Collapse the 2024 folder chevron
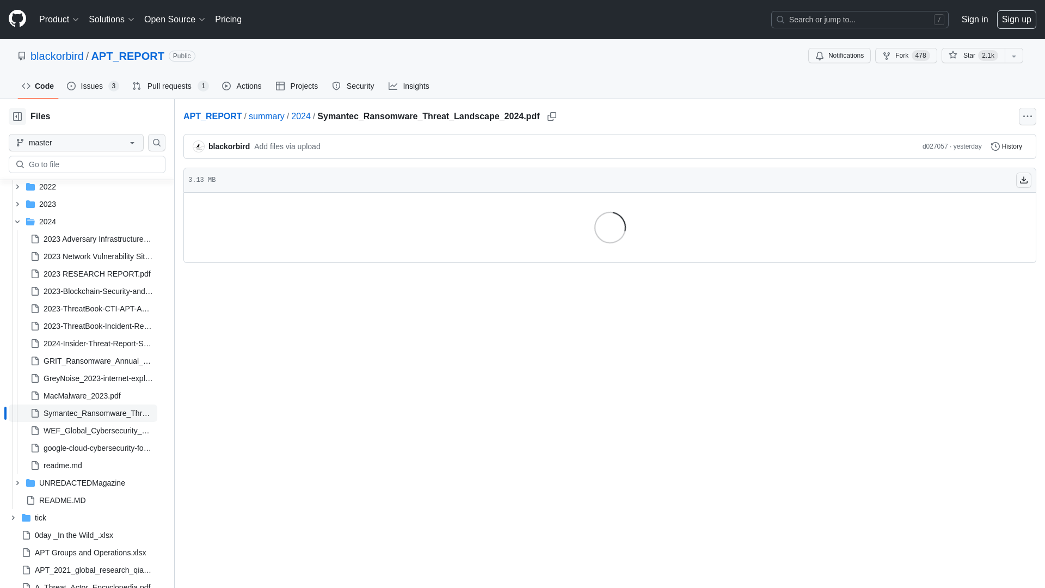Image resolution: width=1045 pixels, height=588 pixels. 17,222
